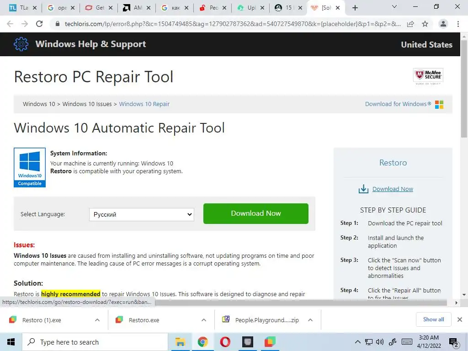Expand options for Restoro.exe download
Screen dimensions: 468x351
click(x=204, y=320)
